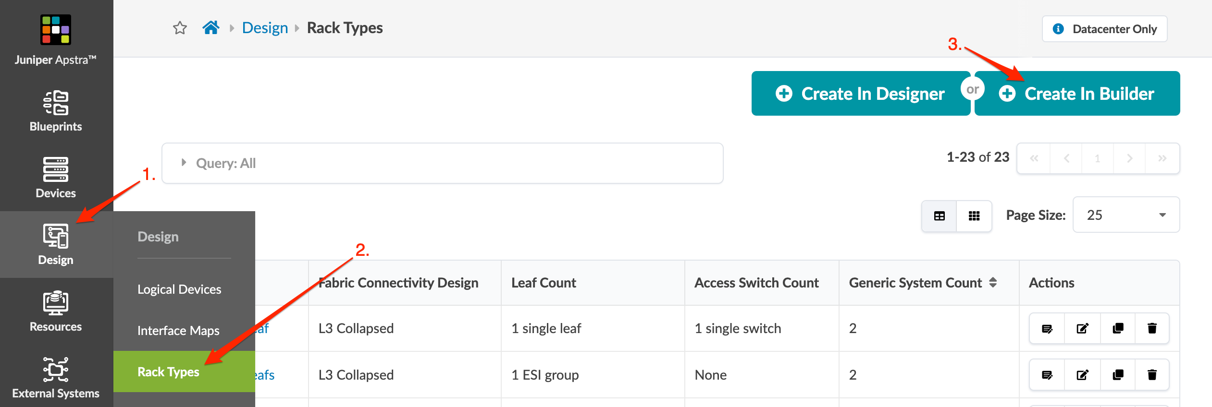Viewport: 1212px width, 407px height.
Task: Sort by Generic System Count column
Action: pyautogui.click(x=993, y=283)
